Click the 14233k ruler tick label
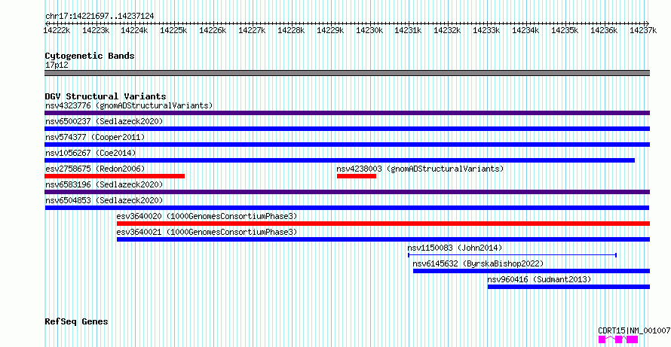 coord(486,30)
